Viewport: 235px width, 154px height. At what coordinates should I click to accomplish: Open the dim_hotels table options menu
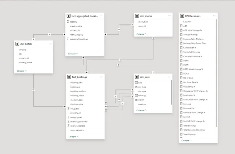pos(50,43)
